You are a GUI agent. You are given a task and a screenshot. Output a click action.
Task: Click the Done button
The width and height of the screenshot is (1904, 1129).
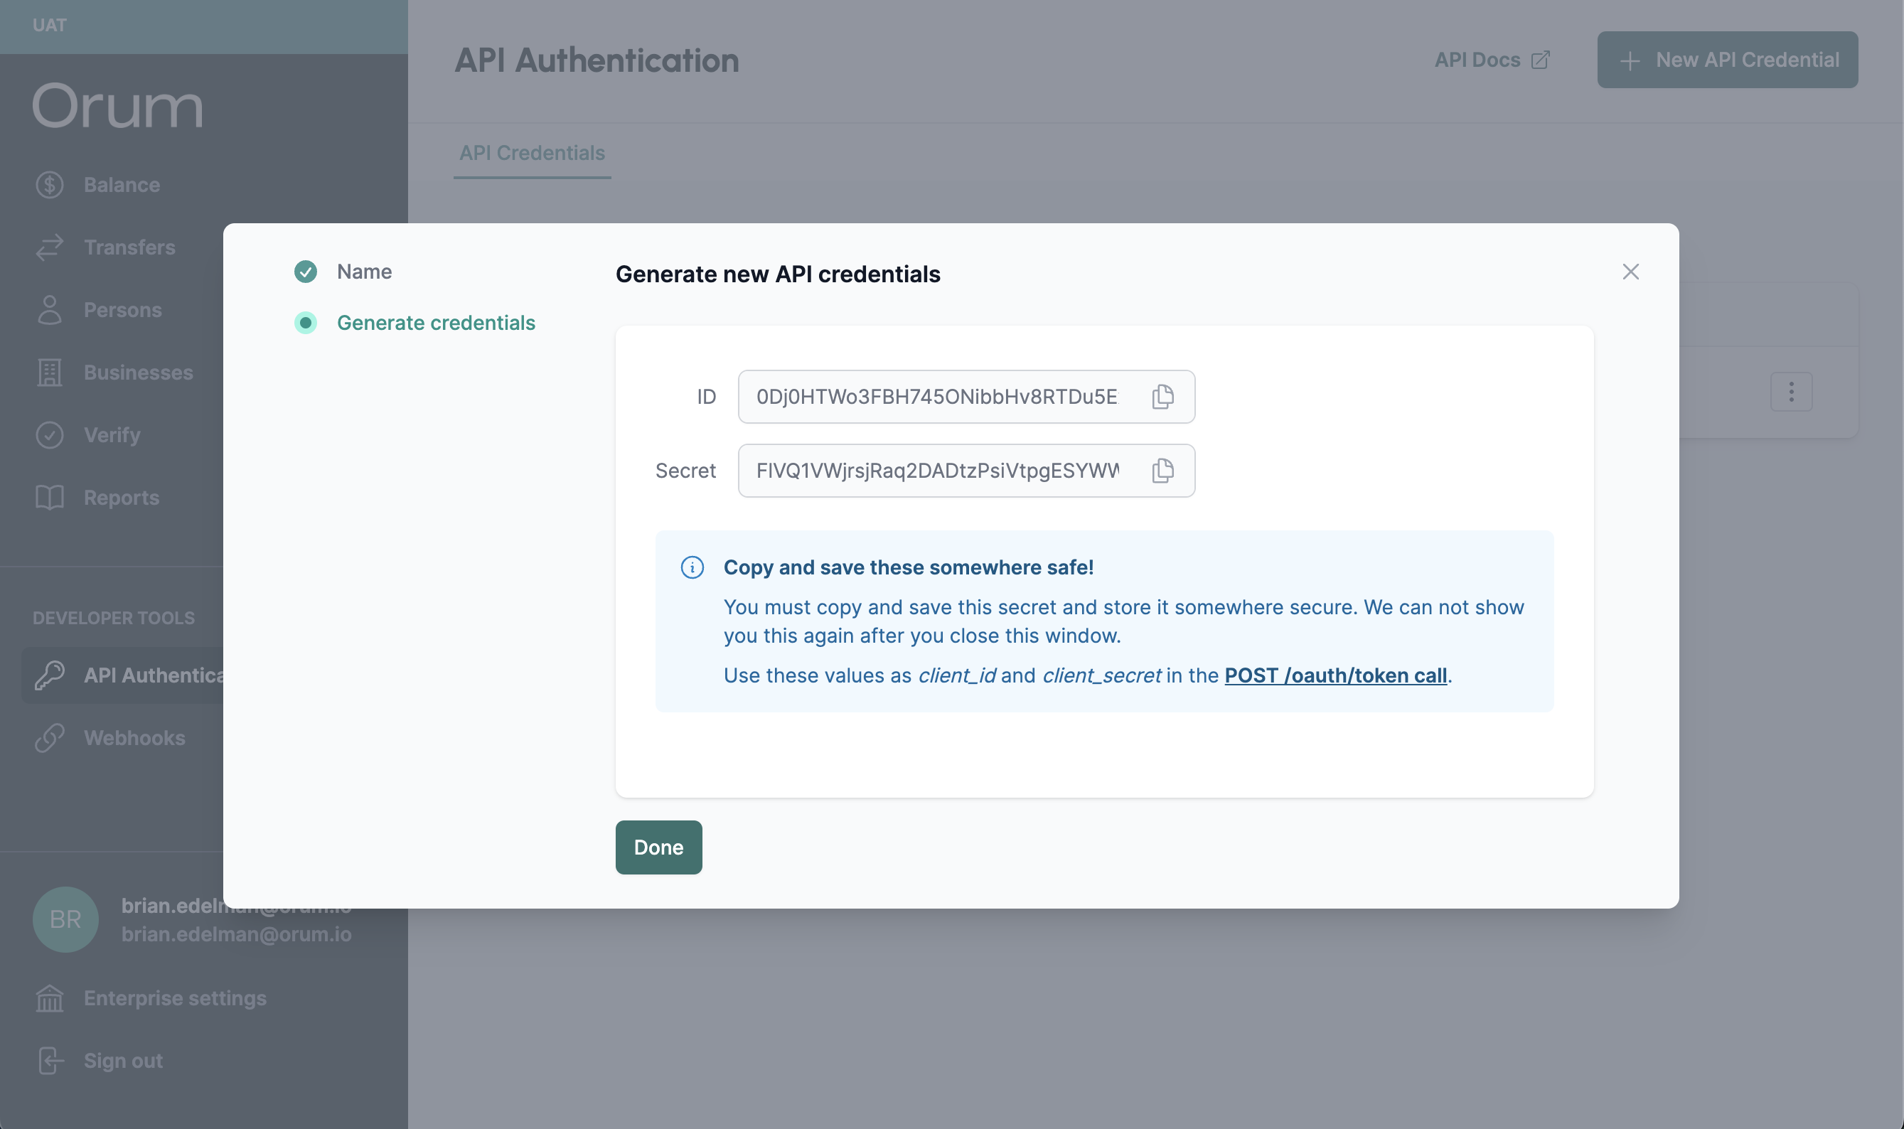pos(658,847)
